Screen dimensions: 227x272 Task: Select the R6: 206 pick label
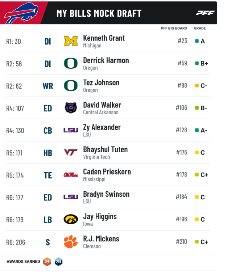click(x=16, y=242)
